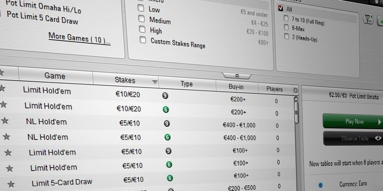Click the green 6-seat badge of Limit 5-Card Draw
The width and height of the screenshot is (383, 191).
(170, 178)
